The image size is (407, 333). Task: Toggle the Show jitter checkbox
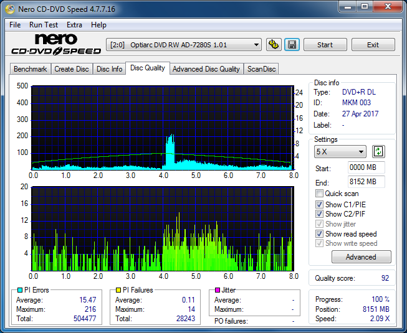pyautogui.click(x=319, y=223)
